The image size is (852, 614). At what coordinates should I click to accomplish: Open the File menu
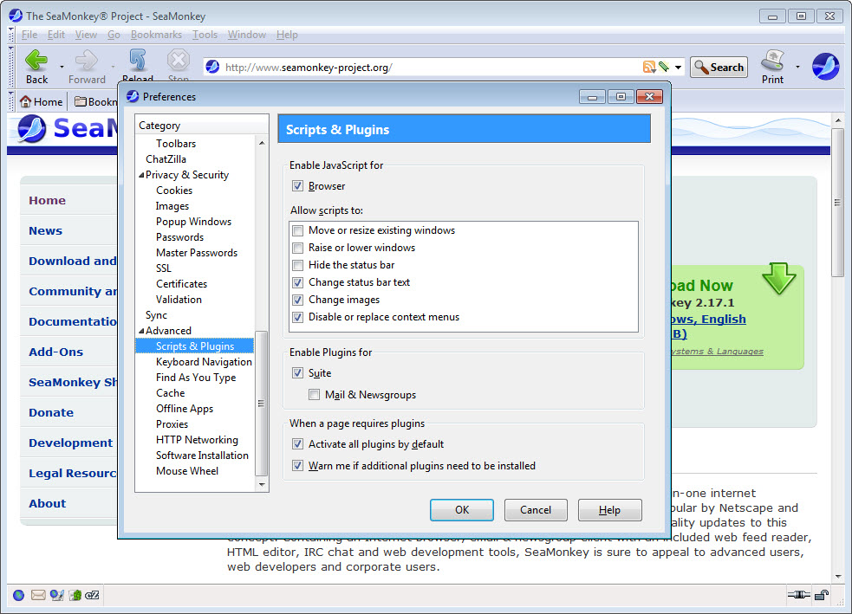(x=29, y=35)
